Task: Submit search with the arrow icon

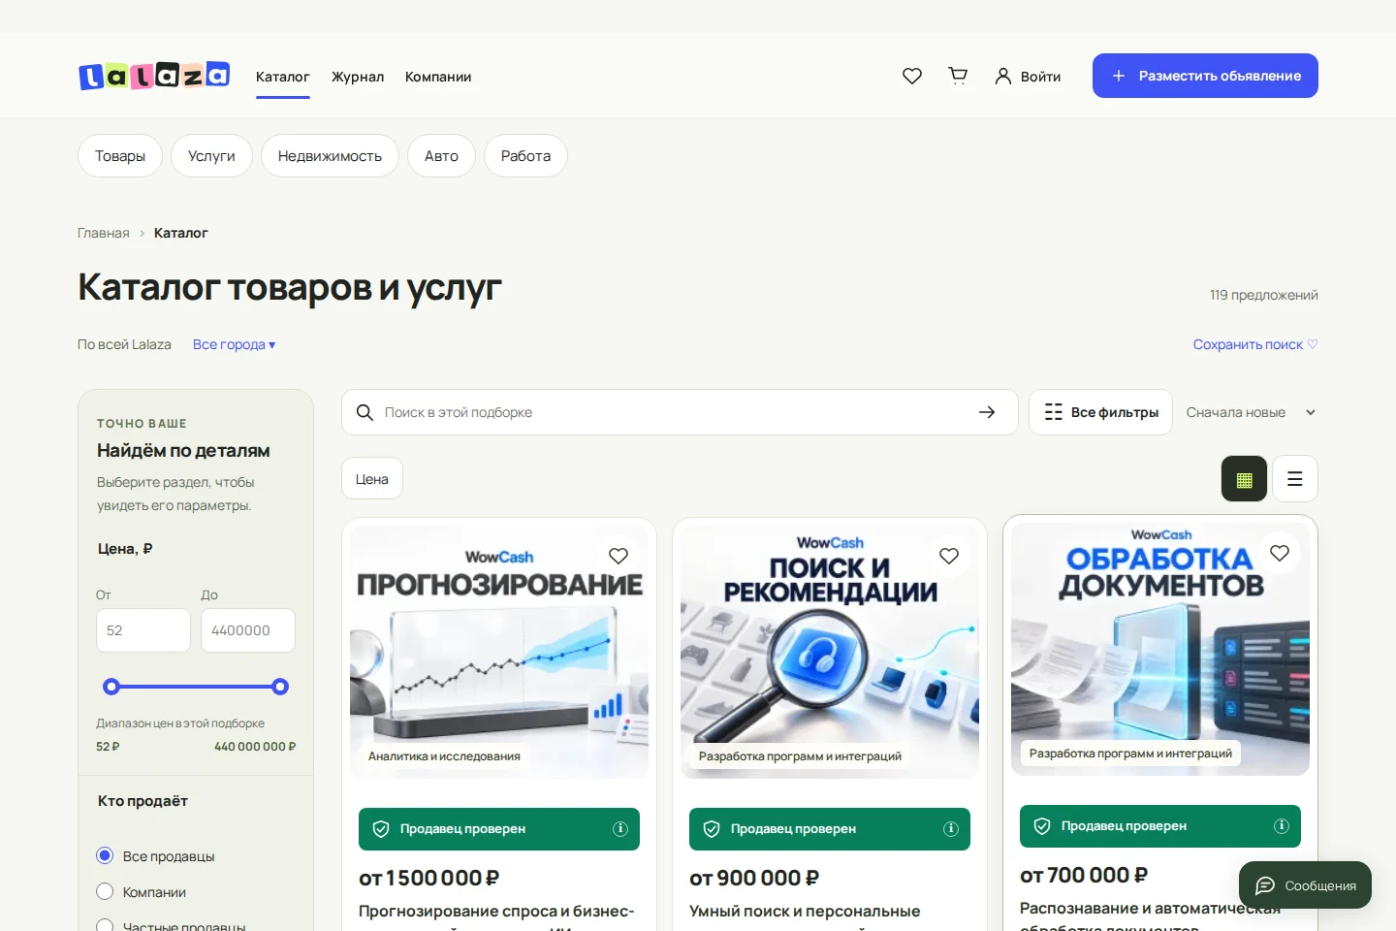Action: point(987,412)
